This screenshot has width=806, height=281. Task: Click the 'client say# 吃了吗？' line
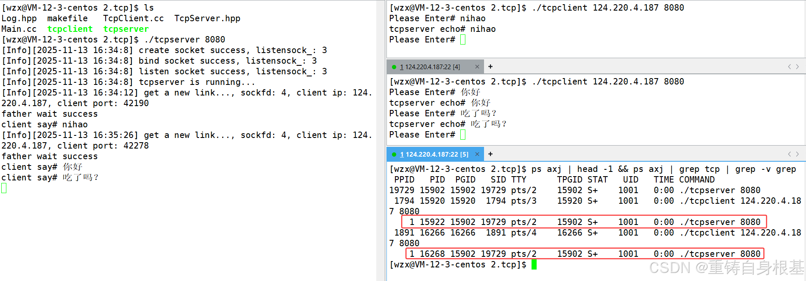pos(50,177)
